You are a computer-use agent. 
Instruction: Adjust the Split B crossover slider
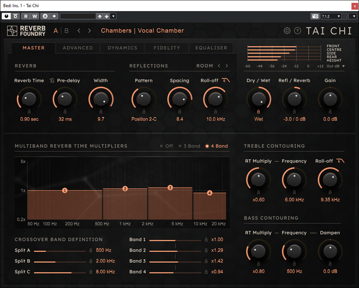55,261
